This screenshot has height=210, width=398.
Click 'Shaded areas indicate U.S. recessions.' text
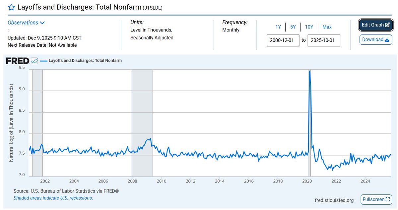pos(53,198)
